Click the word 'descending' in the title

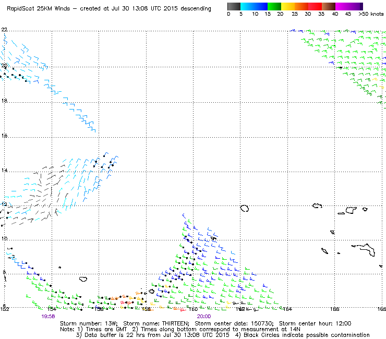coord(196,9)
